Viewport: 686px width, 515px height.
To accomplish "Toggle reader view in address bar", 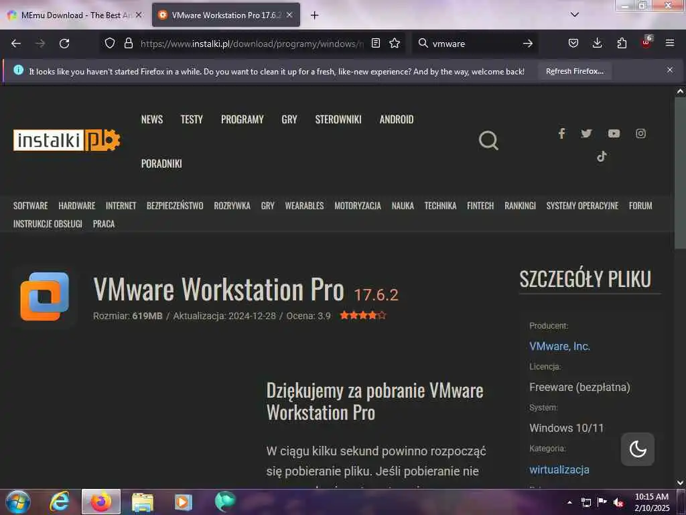I will click(x=375, y=44).
